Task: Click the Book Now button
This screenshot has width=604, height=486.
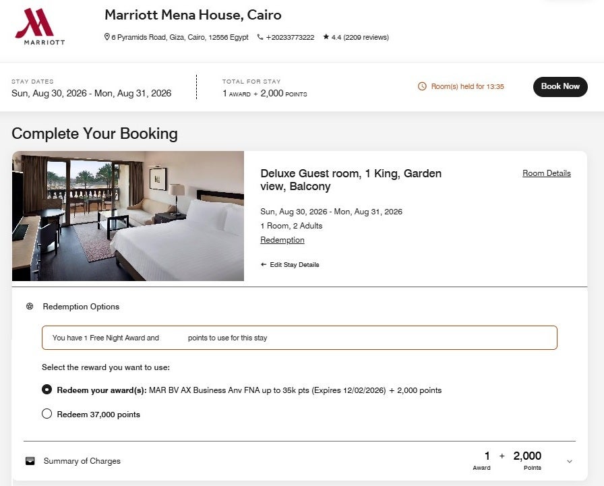Action: tap(560, 86)
